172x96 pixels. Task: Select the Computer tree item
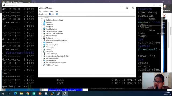tap(49, 25)
